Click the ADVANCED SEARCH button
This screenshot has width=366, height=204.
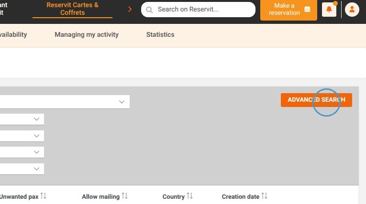316,100
